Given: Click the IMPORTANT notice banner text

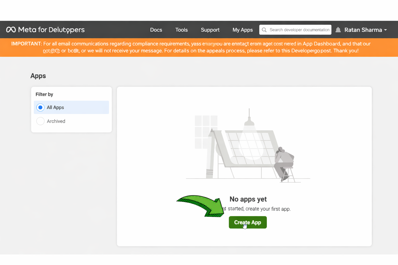Looking at the screenshot, I should (191, 47).
